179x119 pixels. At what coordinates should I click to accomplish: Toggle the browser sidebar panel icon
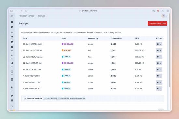(11, 11)
